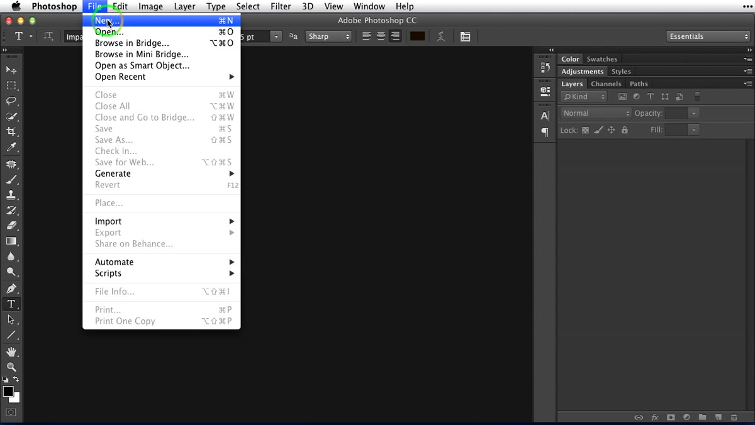Toggle smart object layer filter
This screenshot has width=755, height=425.
(679, 97)
